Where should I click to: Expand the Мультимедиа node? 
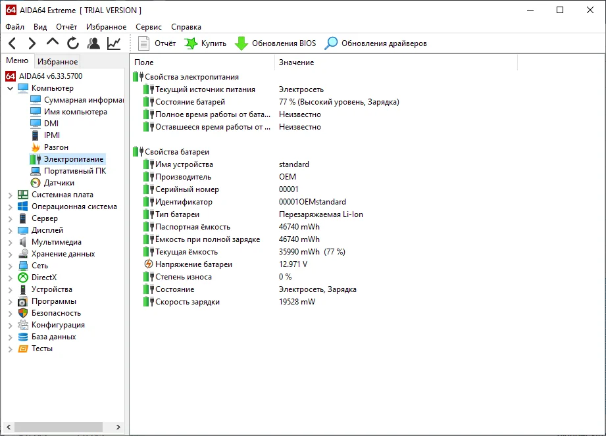coord(10,243)
